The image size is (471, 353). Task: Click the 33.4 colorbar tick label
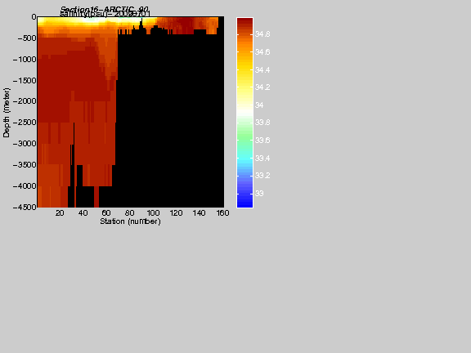click(262, 159)
